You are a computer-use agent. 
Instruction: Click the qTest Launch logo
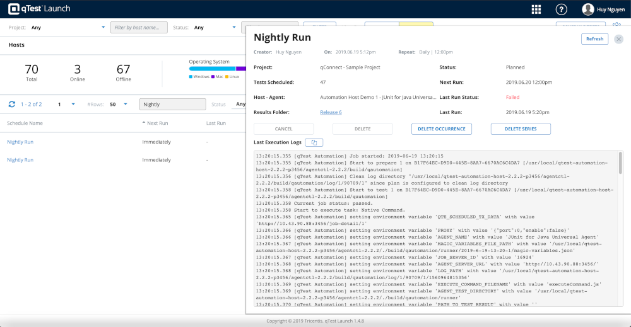(38, 9)
